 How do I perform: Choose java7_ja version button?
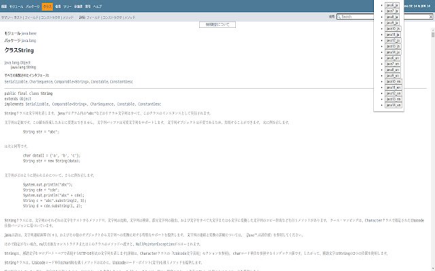pyautogui.click(x=392, y=11)
